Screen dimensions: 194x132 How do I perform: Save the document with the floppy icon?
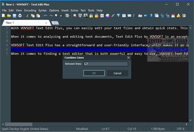pos(14,15)
